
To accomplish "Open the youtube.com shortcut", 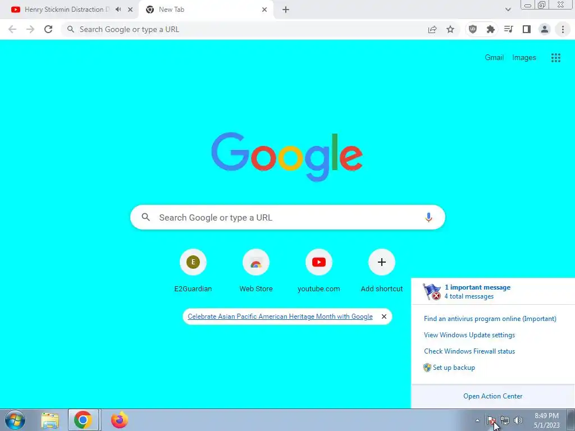I will (319, 270).
